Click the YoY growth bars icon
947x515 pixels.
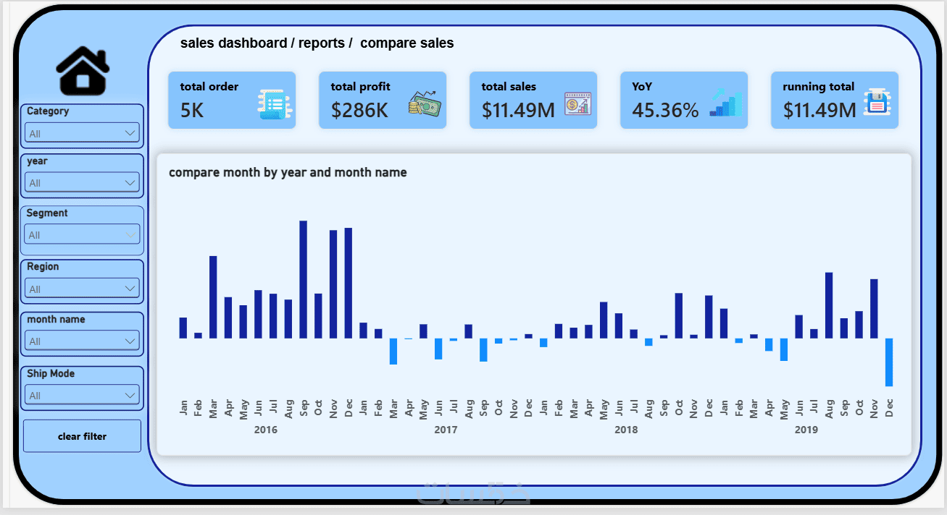tap(726, 103)
